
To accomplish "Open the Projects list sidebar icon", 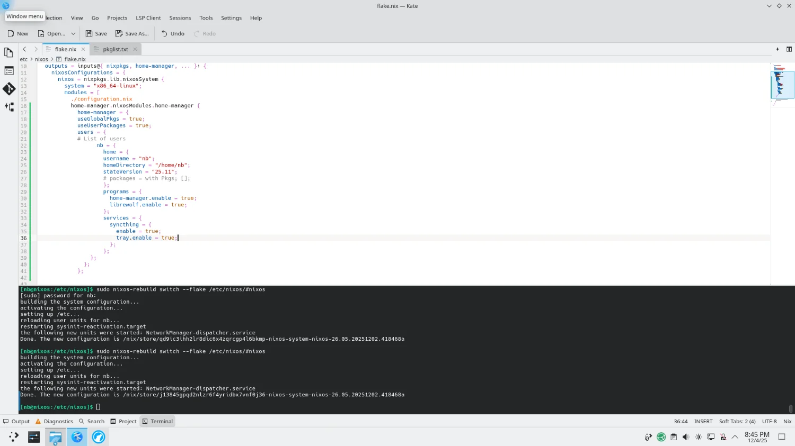I will pyautogui.click(x=8, y=71).
